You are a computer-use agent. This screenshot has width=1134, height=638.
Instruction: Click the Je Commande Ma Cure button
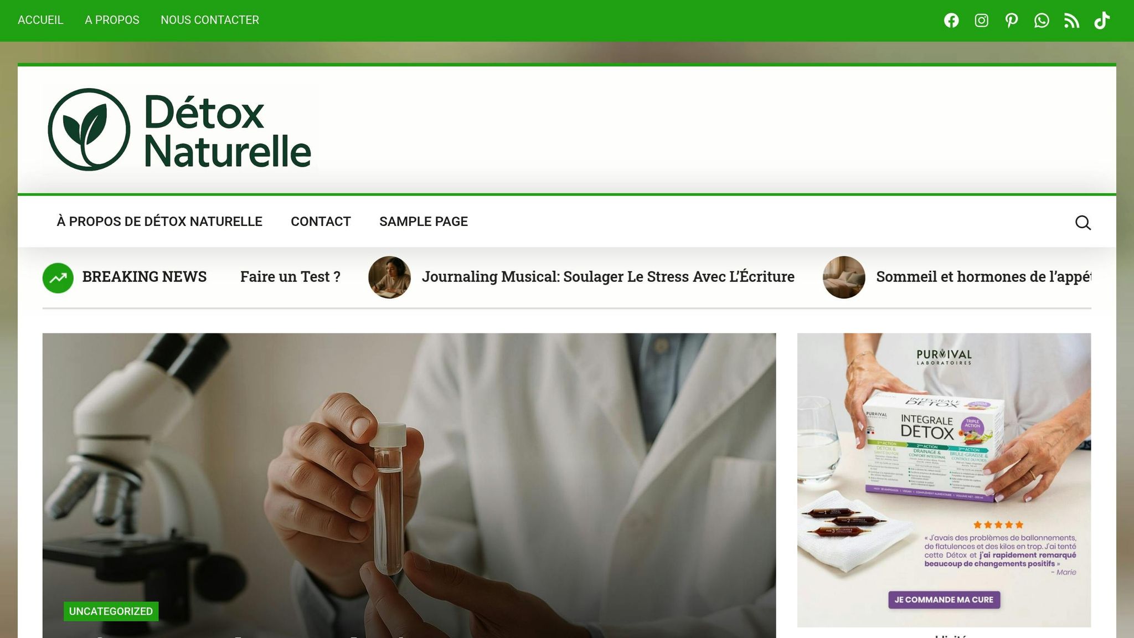[944, 600]
